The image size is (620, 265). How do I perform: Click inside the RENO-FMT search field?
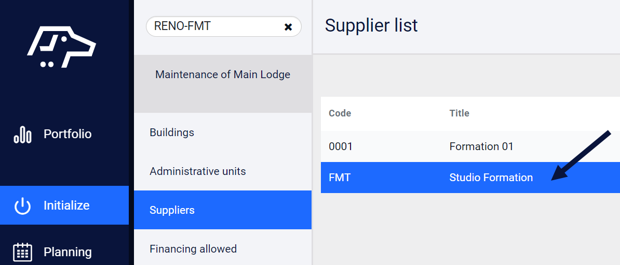215,26
